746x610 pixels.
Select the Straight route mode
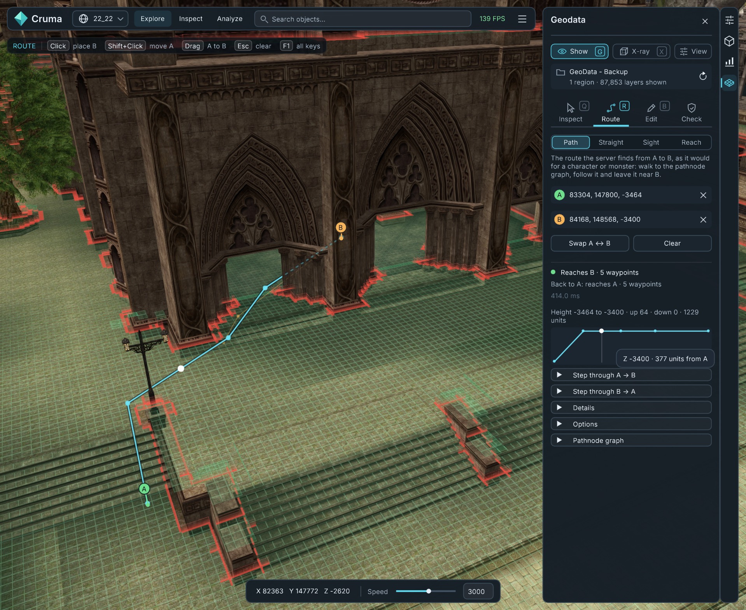coord(611,142)
